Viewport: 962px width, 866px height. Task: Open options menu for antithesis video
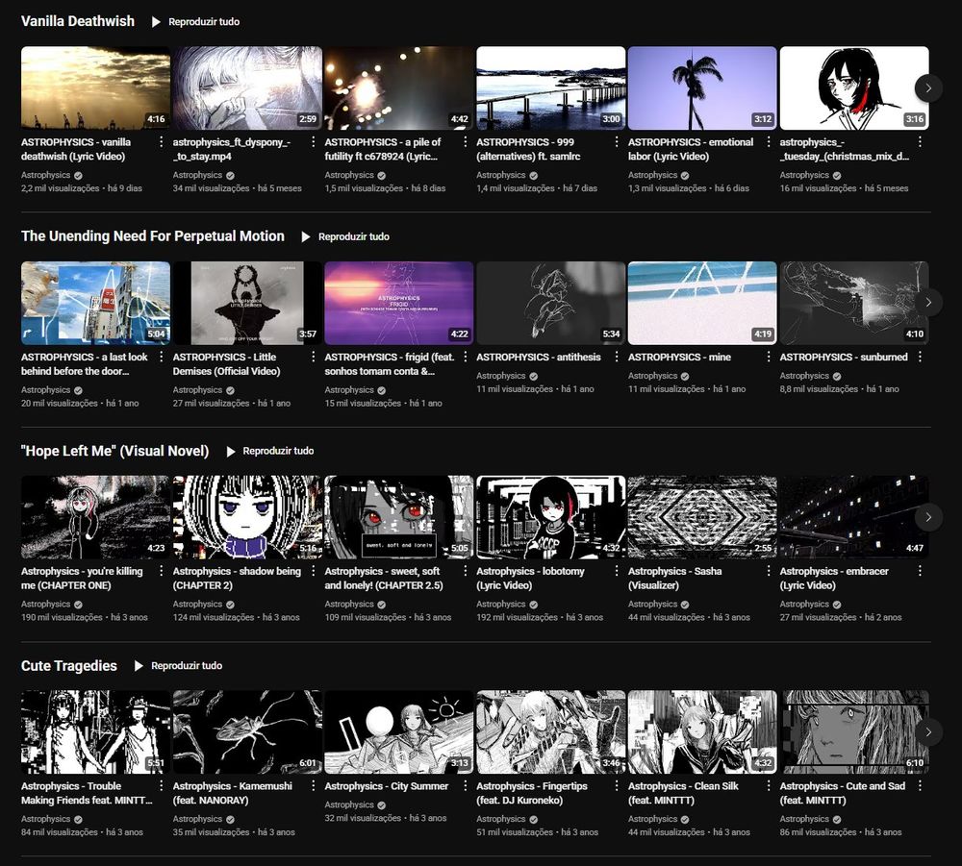tap(617, 357)
